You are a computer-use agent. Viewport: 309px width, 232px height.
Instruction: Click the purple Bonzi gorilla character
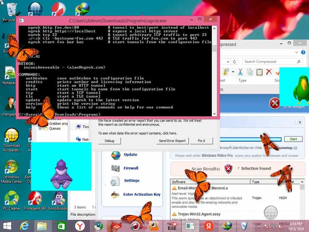[x=61, y=174]
